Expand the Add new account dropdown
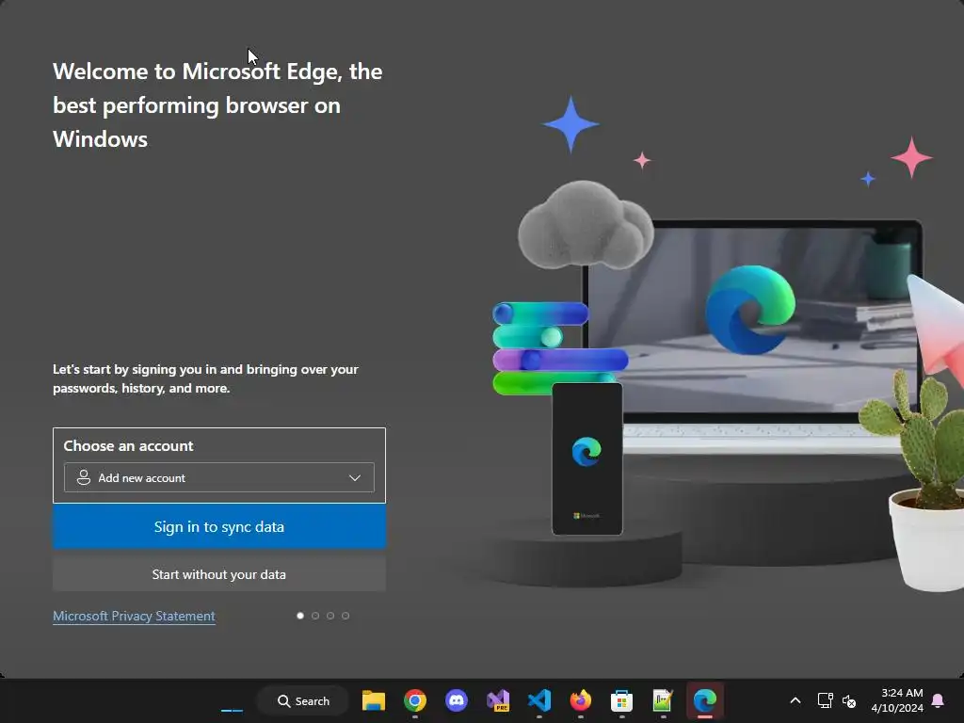This screenshot has height=723, width=964. click(218, 477)
